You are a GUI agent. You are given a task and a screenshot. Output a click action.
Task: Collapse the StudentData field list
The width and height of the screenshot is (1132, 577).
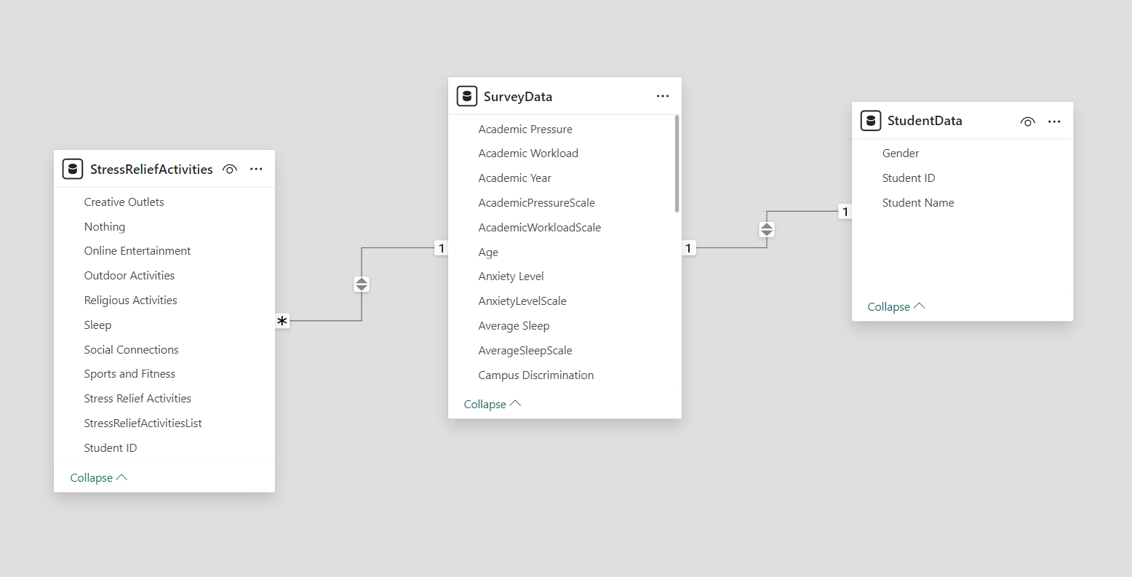click(x=896, y=306)
